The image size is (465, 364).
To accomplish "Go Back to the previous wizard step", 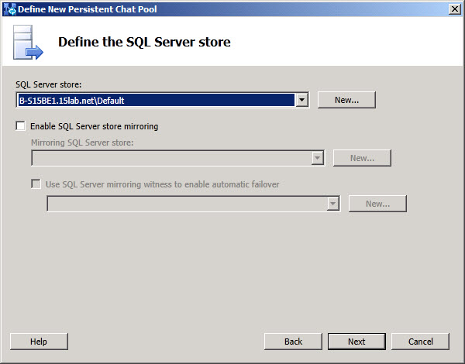I will coord(293,342).
